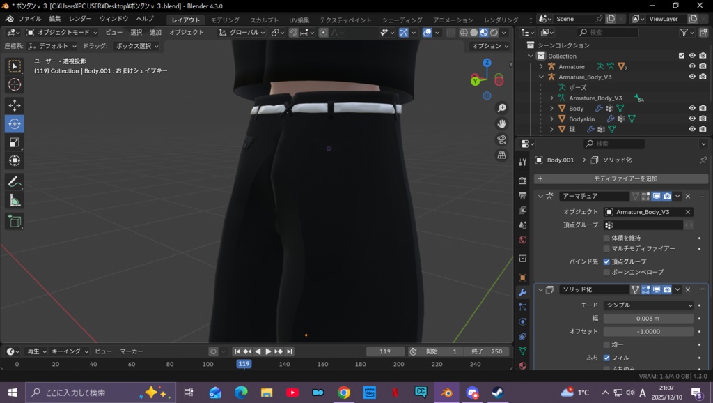713x403 pixels.
Task: Activate the 3D Cursor tool
Action: coord(15,84)
